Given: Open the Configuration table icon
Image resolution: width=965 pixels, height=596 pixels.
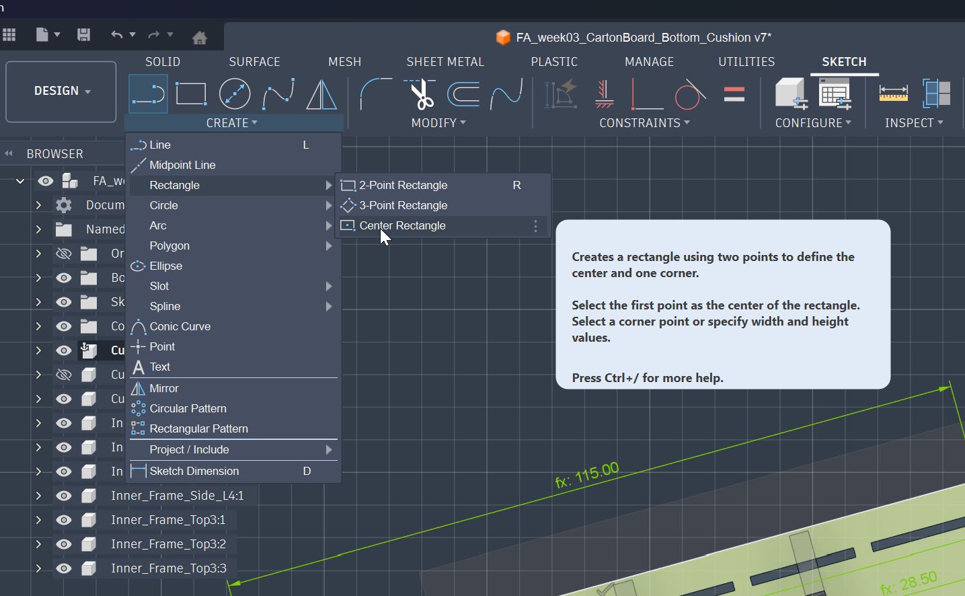Looking at the screenshot, I should (835, 94).
